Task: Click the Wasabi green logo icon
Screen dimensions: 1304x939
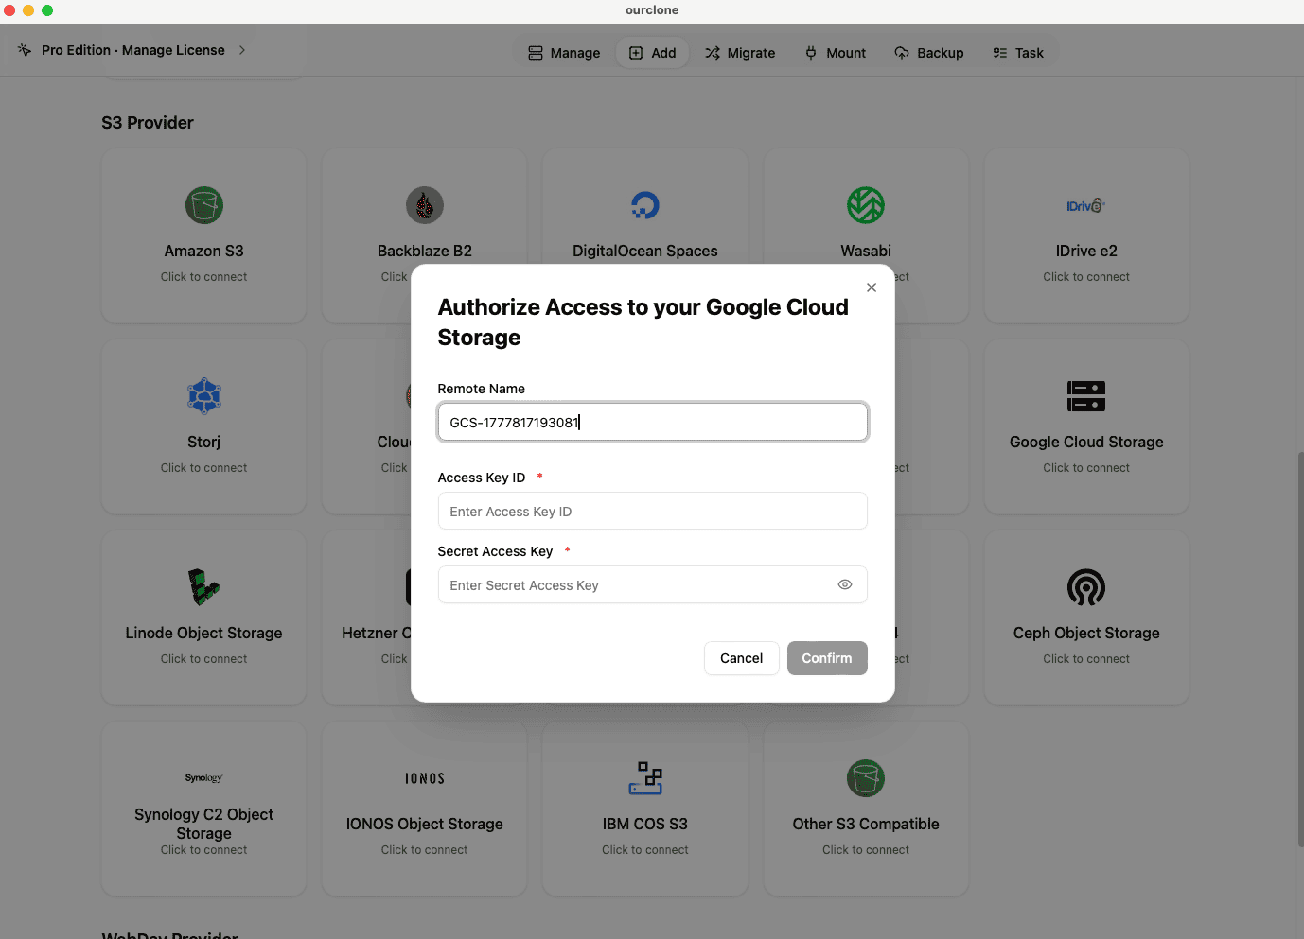Action: click(x=866, y=205)
